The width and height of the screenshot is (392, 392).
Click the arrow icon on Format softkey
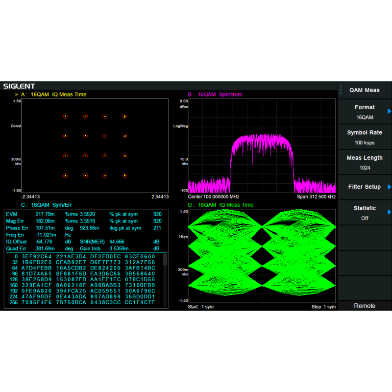click(389, 111)
